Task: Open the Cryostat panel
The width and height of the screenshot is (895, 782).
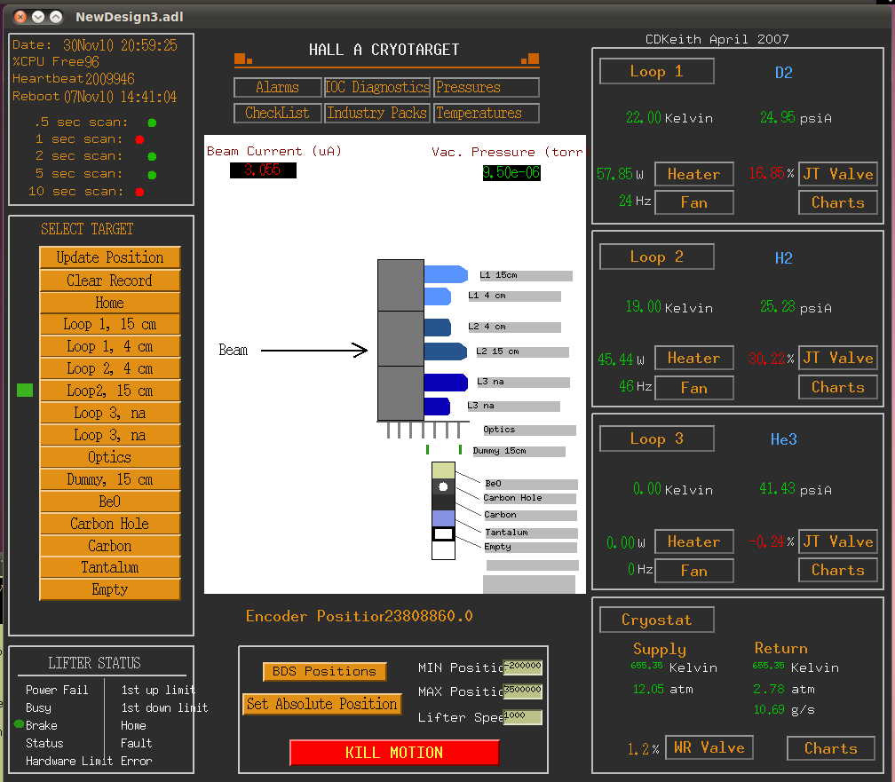Action: tap(656, 620)
